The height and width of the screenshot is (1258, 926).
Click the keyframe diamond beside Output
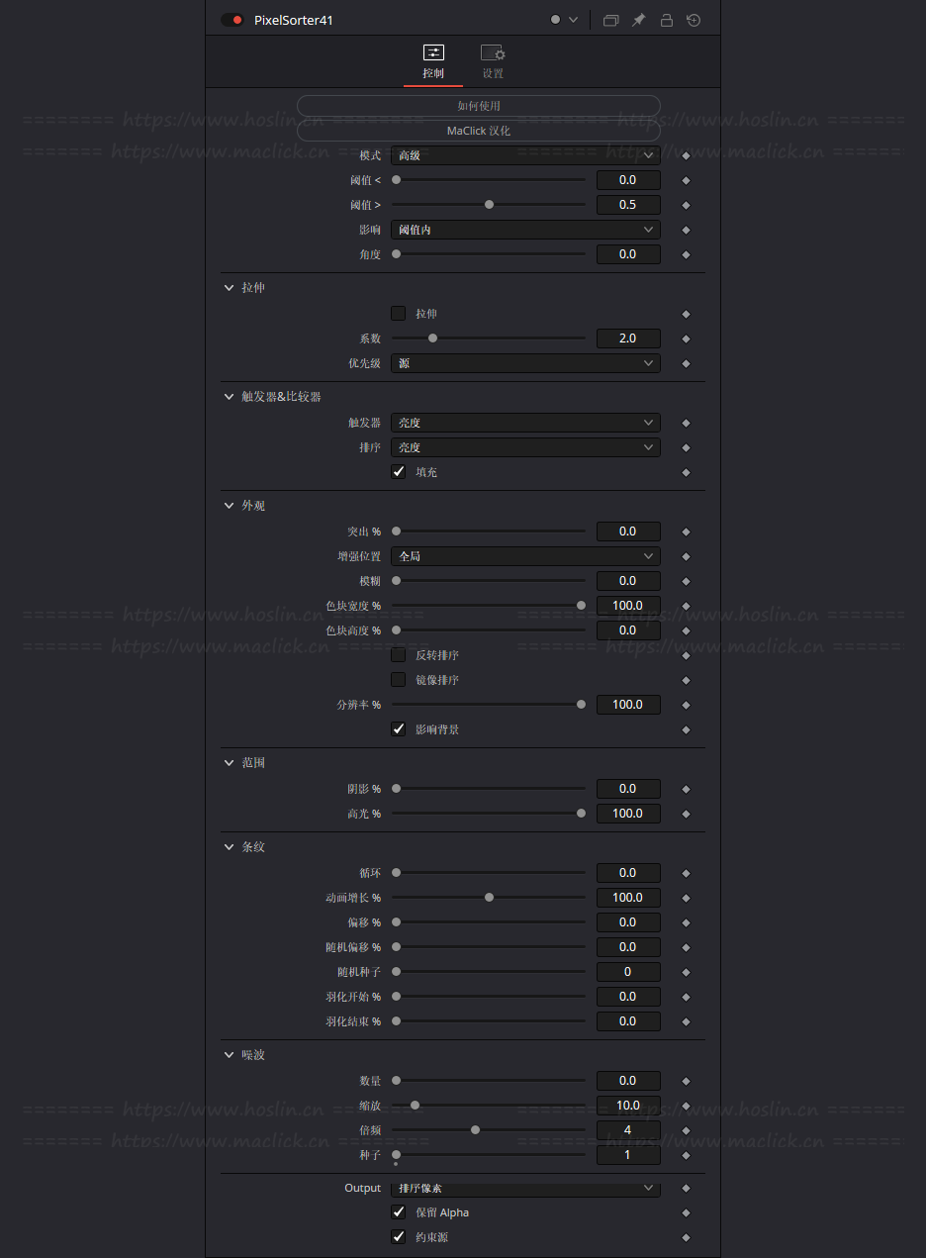[x=686, y=1188]
